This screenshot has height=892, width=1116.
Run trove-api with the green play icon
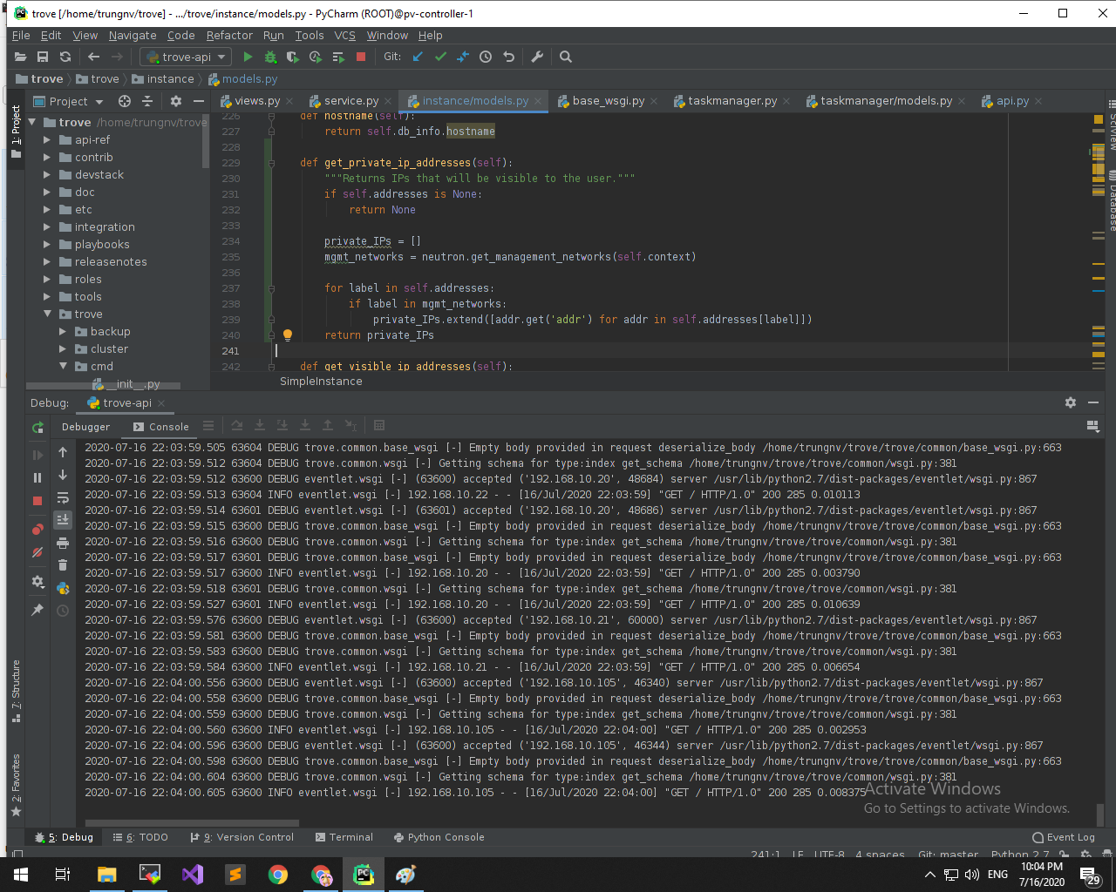tap(248, 57)
